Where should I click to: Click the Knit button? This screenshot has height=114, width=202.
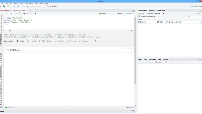pyautogui.click(x=26, y=14)
